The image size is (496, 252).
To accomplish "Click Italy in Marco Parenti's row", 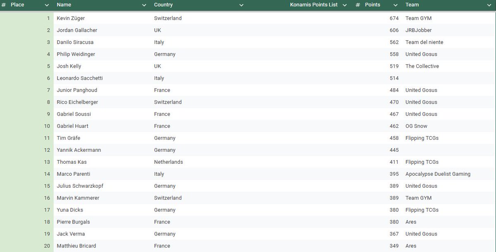I will (159, 174).
